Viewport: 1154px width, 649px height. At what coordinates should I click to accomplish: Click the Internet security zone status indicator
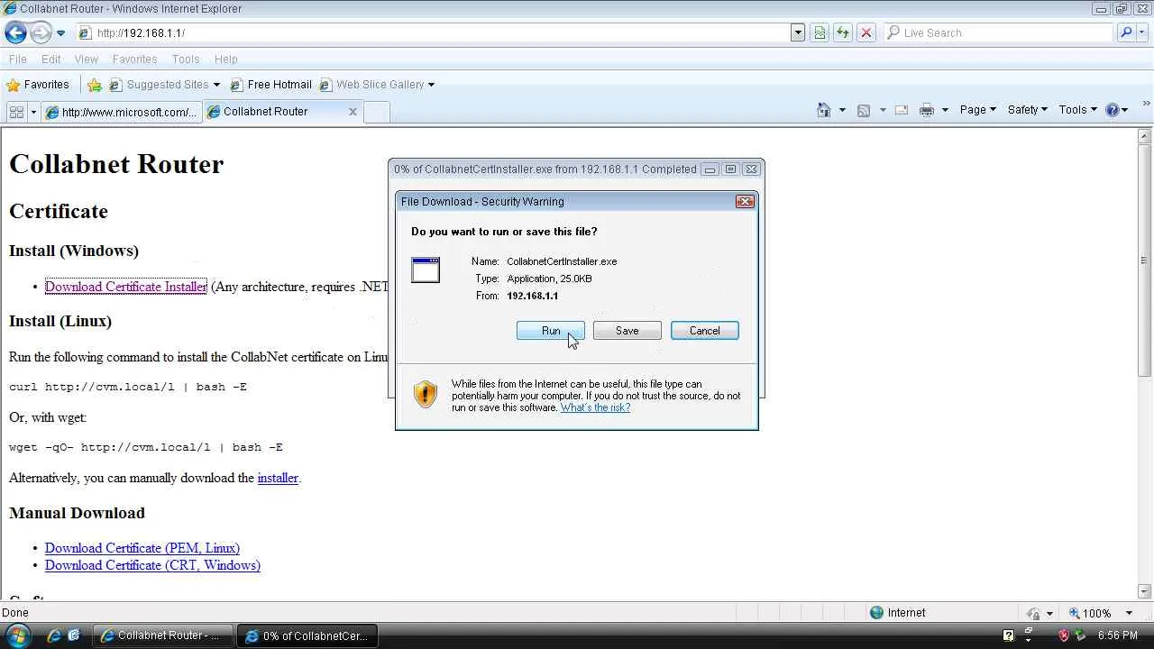(x=898, y=613)
